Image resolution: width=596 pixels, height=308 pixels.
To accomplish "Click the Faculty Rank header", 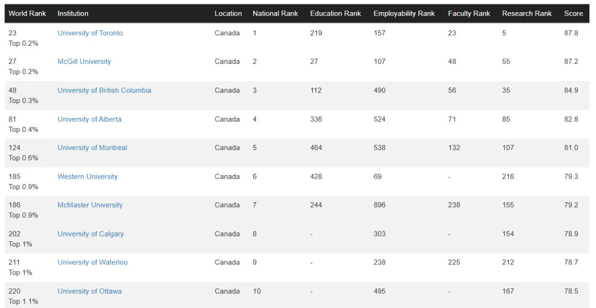I will [x=469, y=13].
